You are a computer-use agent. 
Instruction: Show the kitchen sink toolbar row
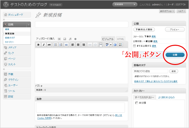point(120,45)
